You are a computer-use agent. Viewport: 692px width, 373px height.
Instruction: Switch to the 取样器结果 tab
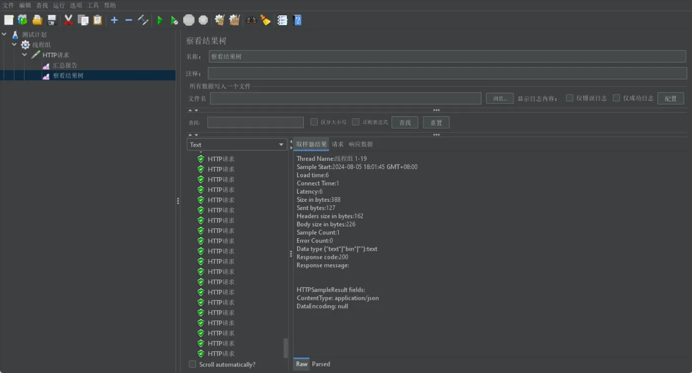tap(311, 144)
